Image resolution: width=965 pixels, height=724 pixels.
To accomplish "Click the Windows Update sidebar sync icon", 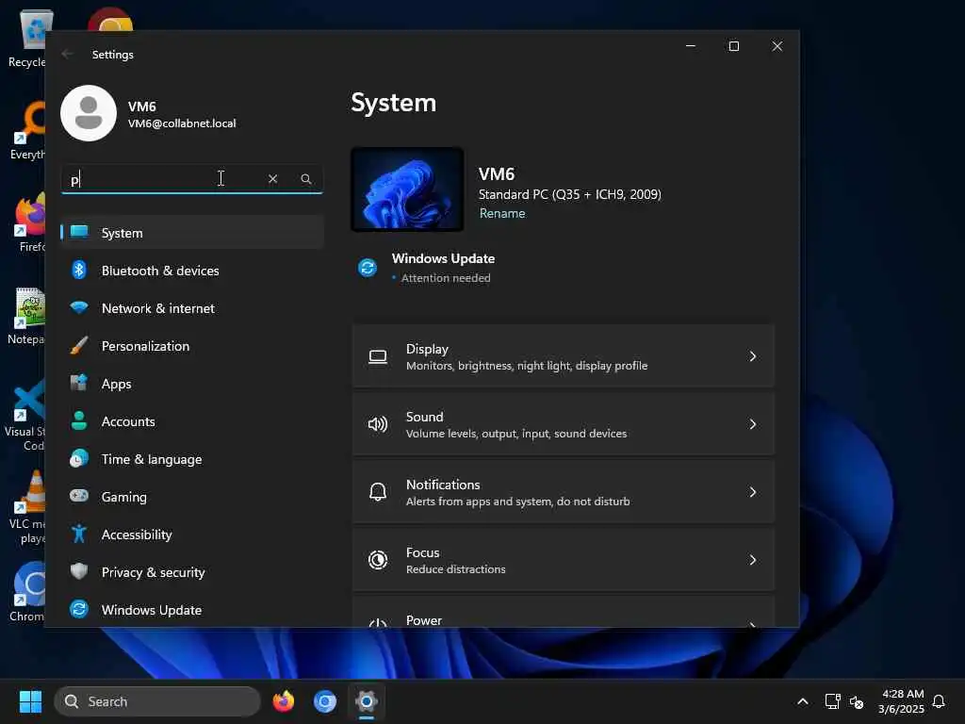I will (79, 609).
